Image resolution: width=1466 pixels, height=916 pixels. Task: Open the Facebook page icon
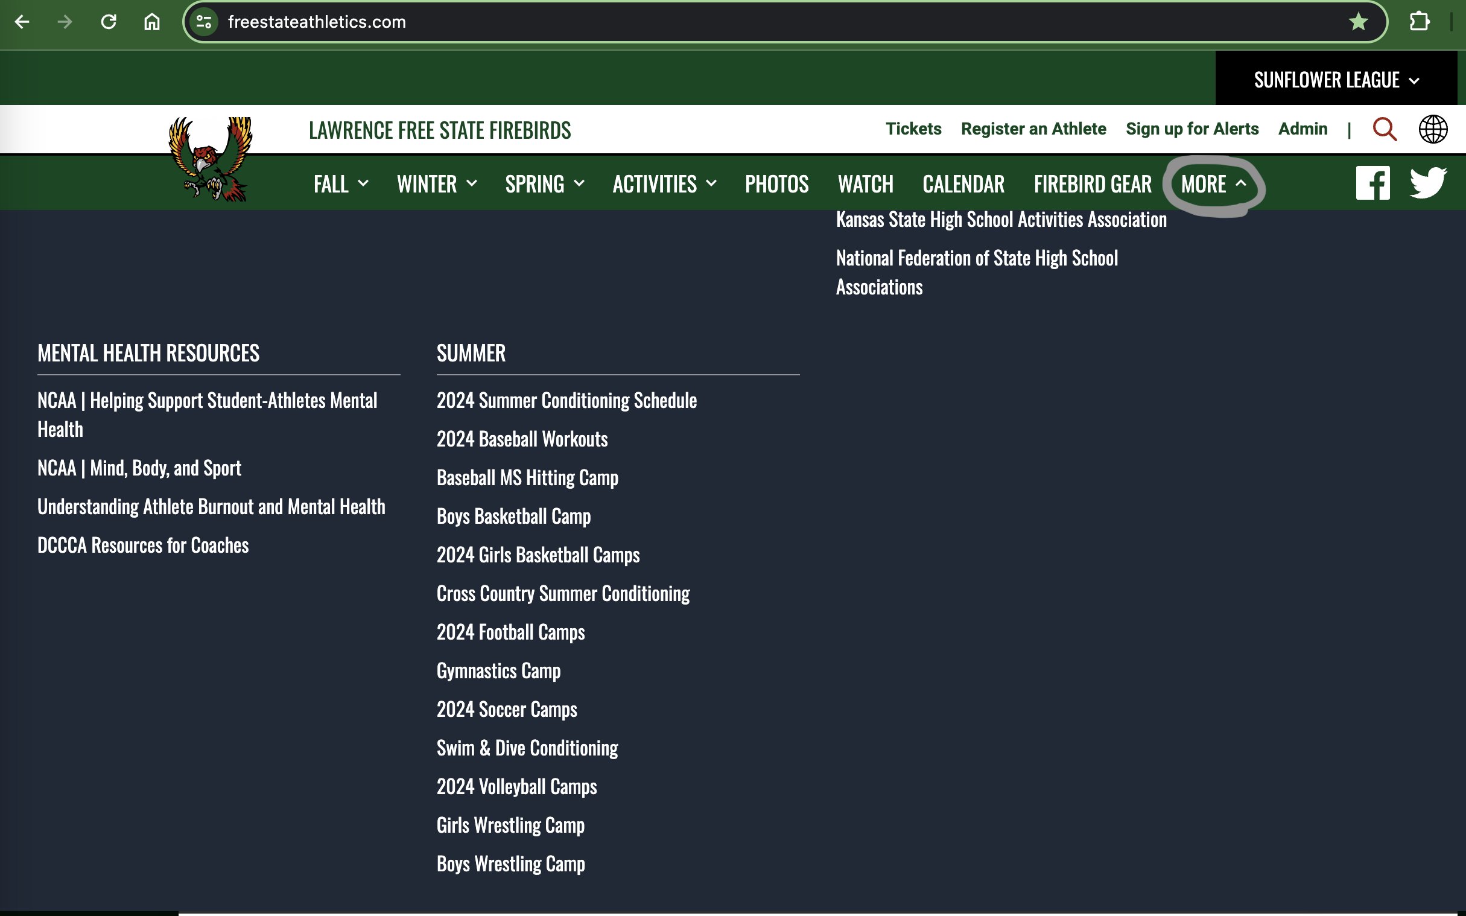[1372, 183]
